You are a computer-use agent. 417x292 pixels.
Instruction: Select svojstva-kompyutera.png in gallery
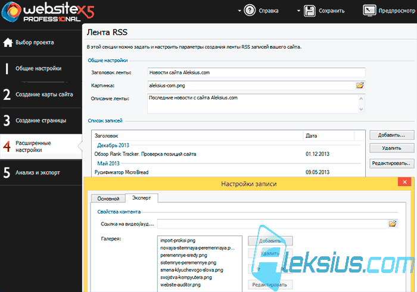186,277
